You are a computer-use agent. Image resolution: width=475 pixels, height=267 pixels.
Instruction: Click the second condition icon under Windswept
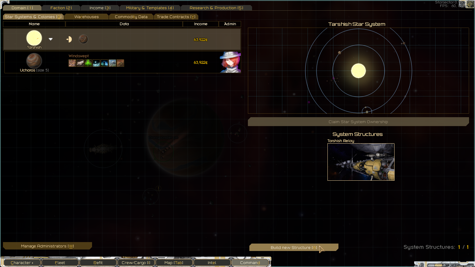[80, 63]
